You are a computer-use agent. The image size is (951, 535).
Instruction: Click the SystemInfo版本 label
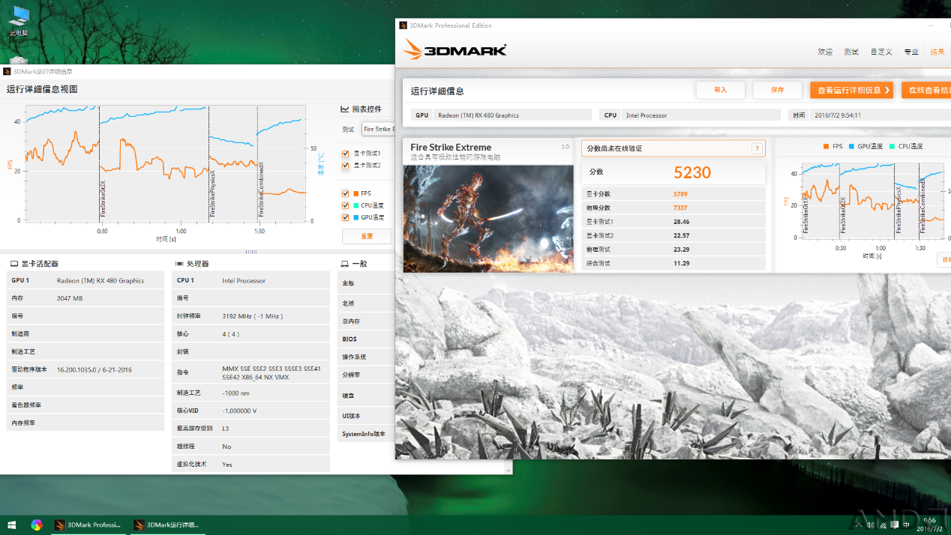(364, 434)
